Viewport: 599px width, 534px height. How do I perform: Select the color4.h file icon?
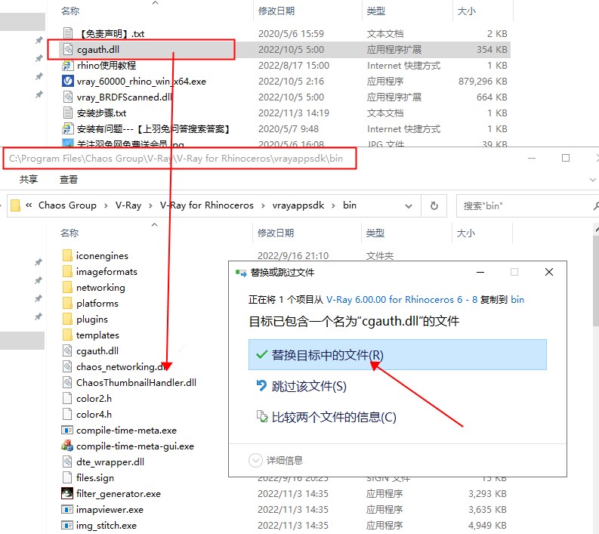(67, 414)
